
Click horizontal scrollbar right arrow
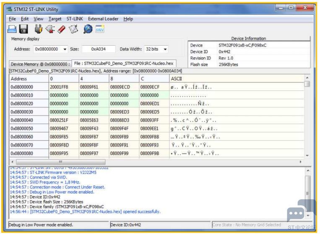tap(300, 162)
